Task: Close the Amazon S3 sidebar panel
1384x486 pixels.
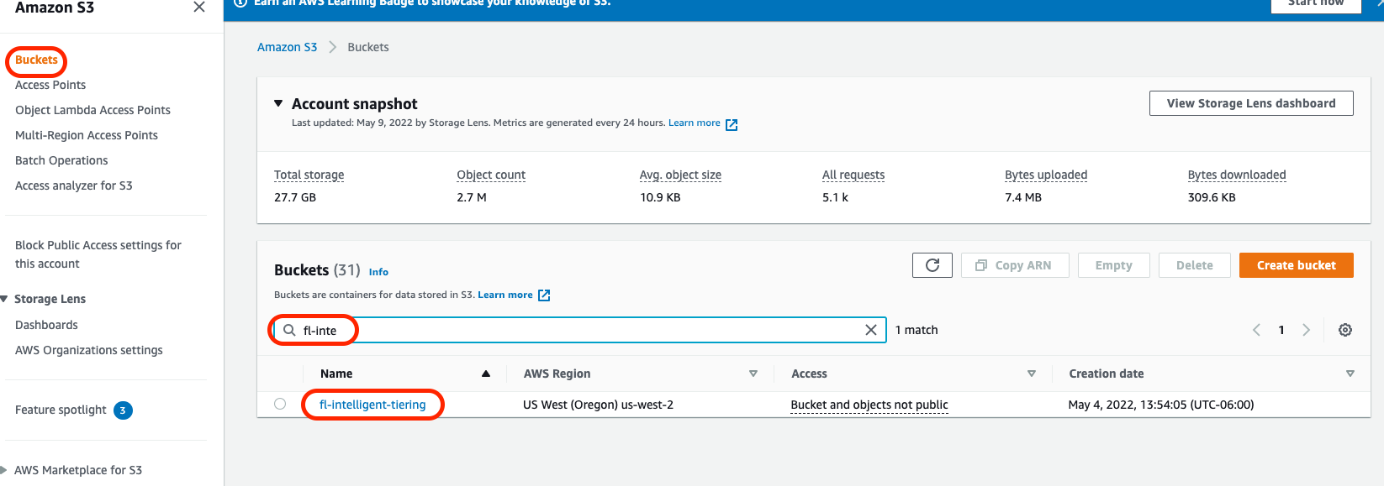Action: (199, 8)
